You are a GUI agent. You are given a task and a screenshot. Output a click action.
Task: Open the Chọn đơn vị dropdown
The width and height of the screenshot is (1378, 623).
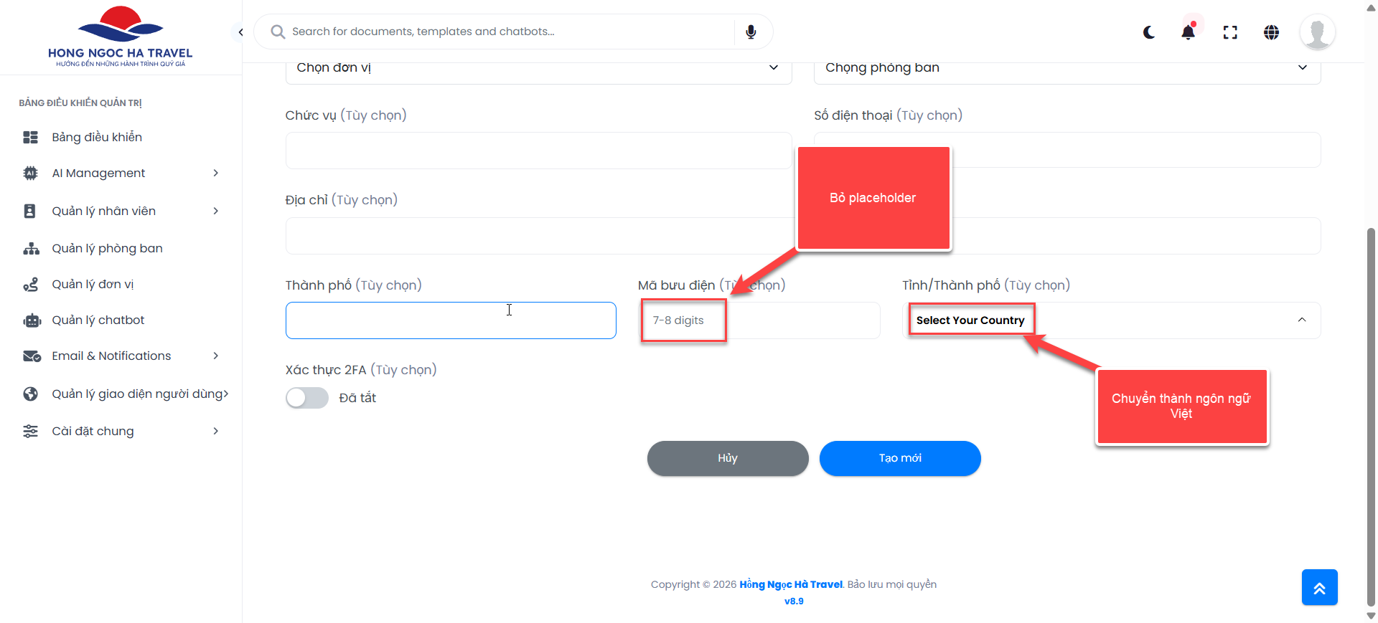538,68
